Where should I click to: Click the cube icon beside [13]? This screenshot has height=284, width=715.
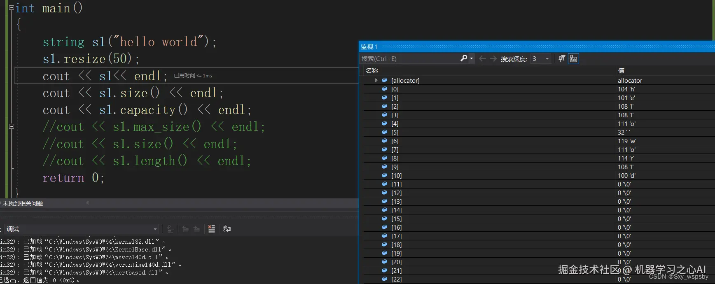click(384, 201)
